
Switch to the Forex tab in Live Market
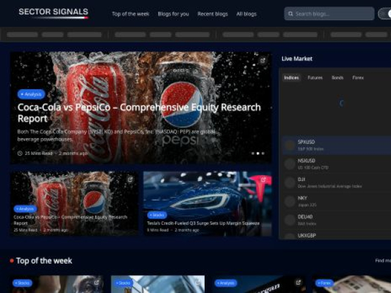(x=357, y=77)
